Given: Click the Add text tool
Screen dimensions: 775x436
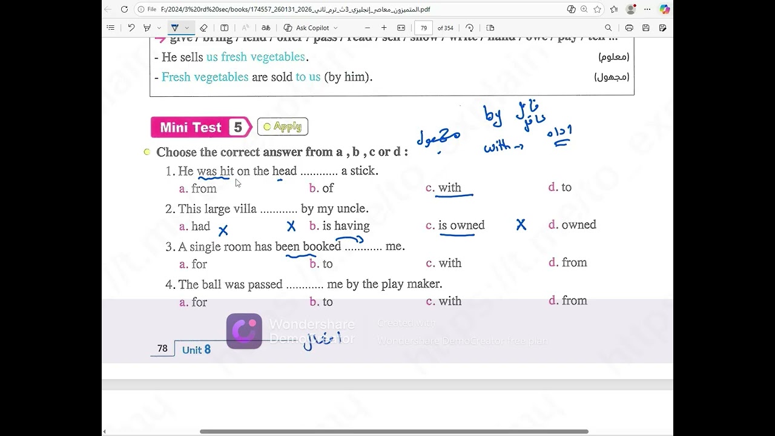Looking at the screenshot, I should pyautogui.click(x=224, y=28).
